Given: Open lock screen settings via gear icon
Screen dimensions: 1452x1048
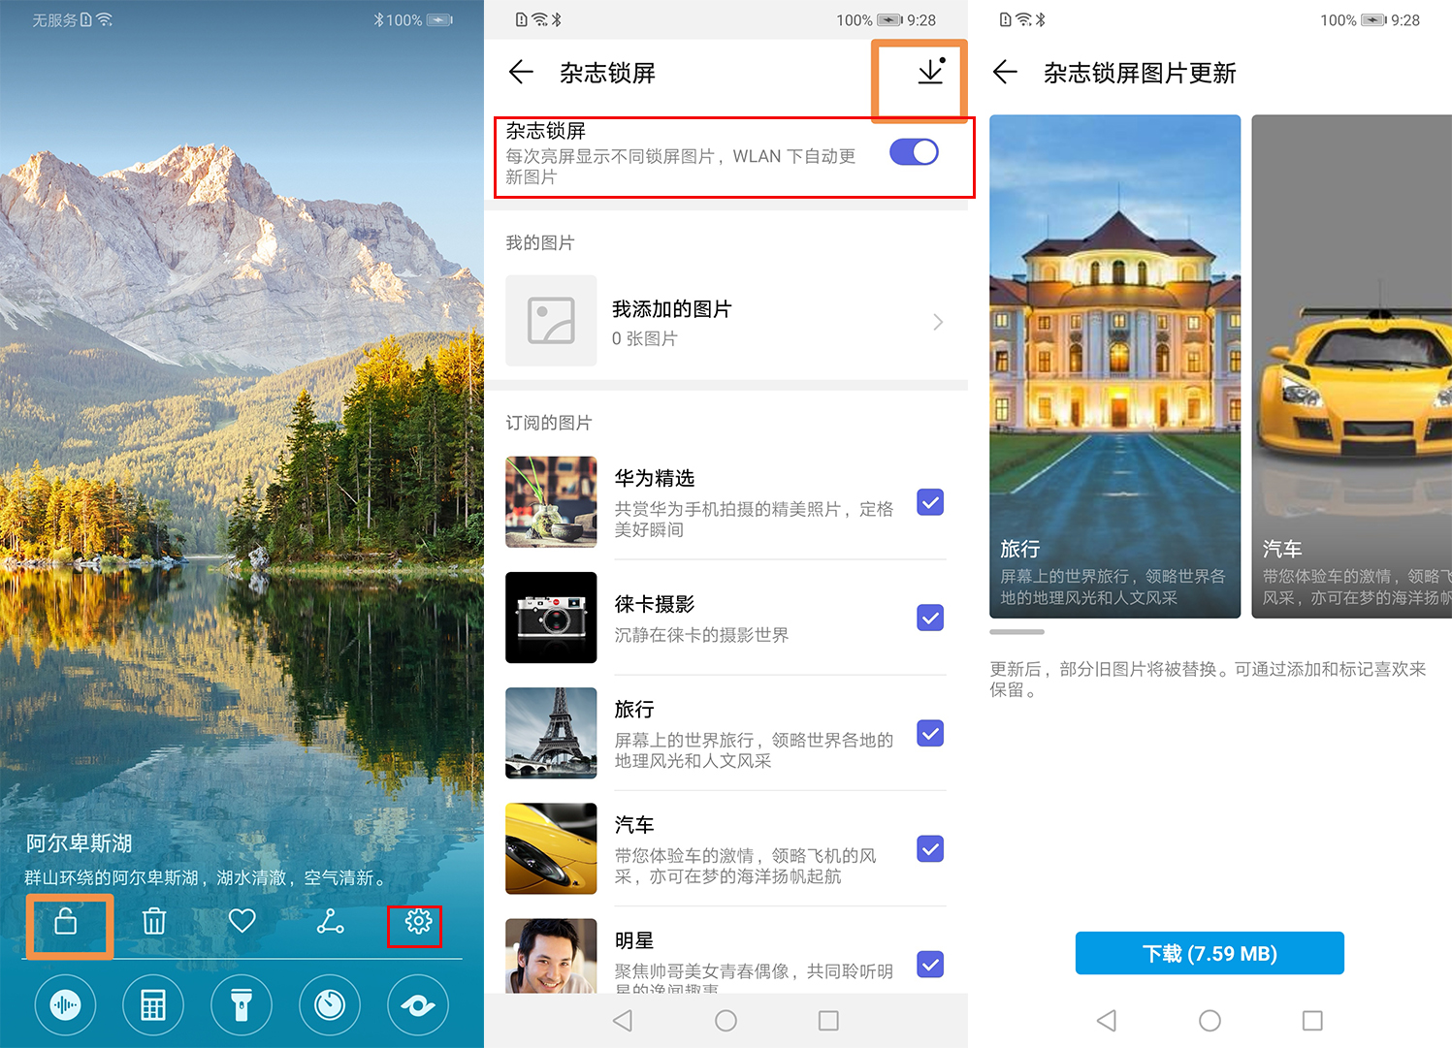Looking at the screenshot, I should (416, 924).
